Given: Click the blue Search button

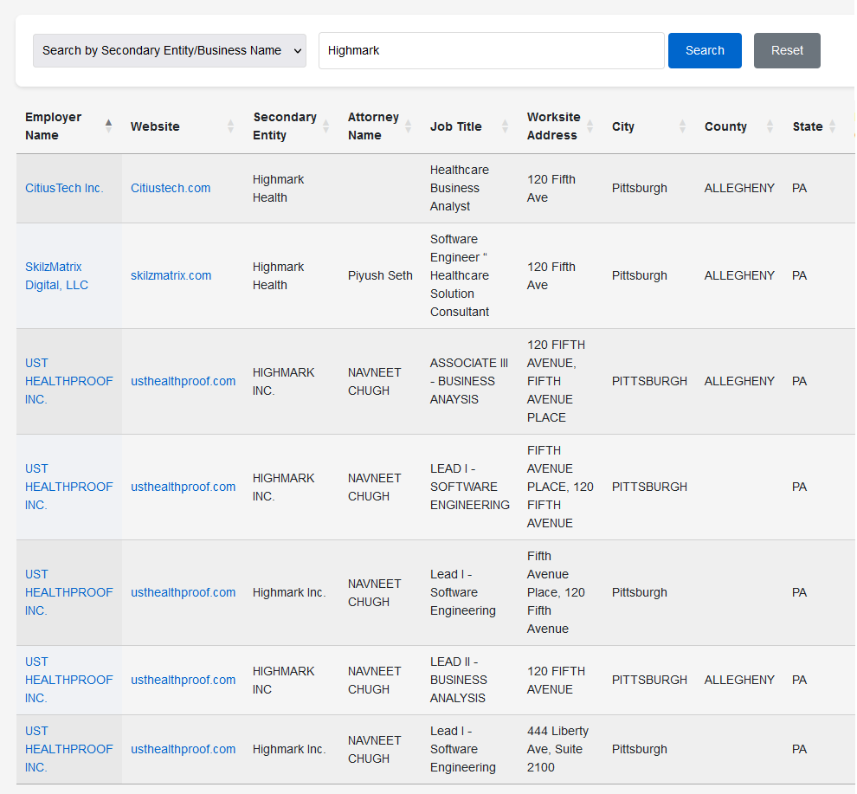Looking at the screenshot, I should (705, 50).
